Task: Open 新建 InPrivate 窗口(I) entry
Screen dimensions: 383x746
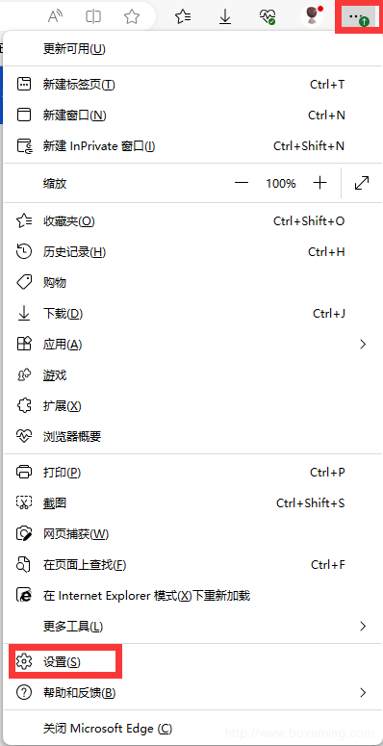Action: pos(191,146)
